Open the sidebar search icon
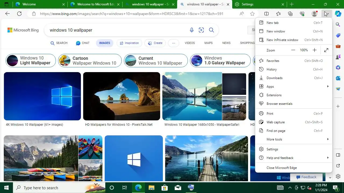This screenshot has width=344, height=193. pyautogui.click(x=338, y=24)
